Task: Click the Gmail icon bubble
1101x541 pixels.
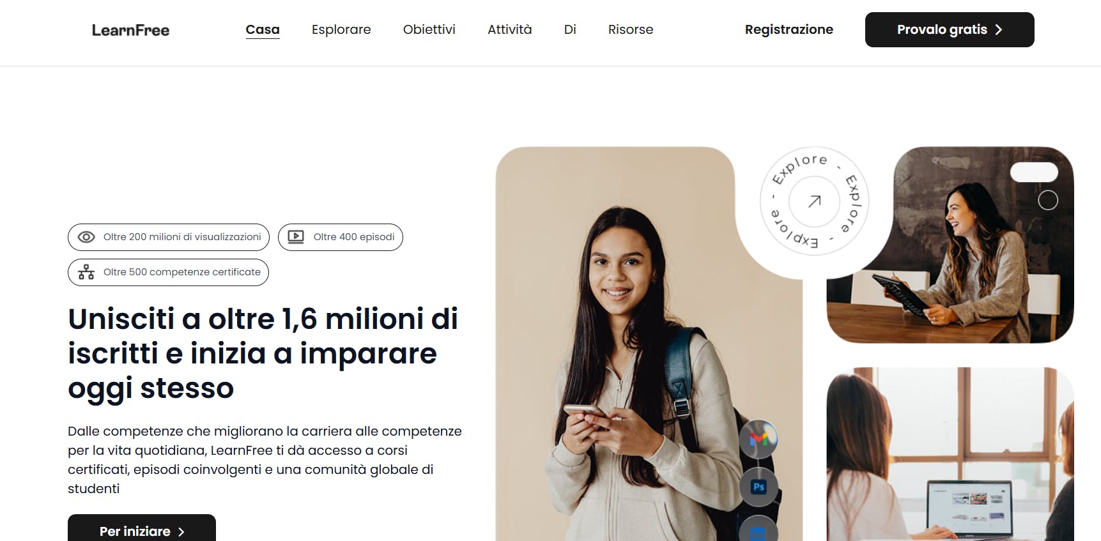Action: click(x=758, y=439)
